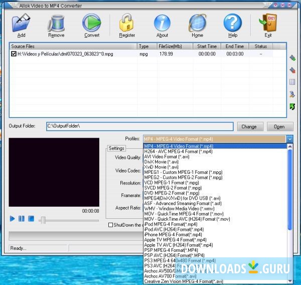Open the Home globe icon
Image resolution: width=301 pixels, height=285 pixels.
[197, 23]
